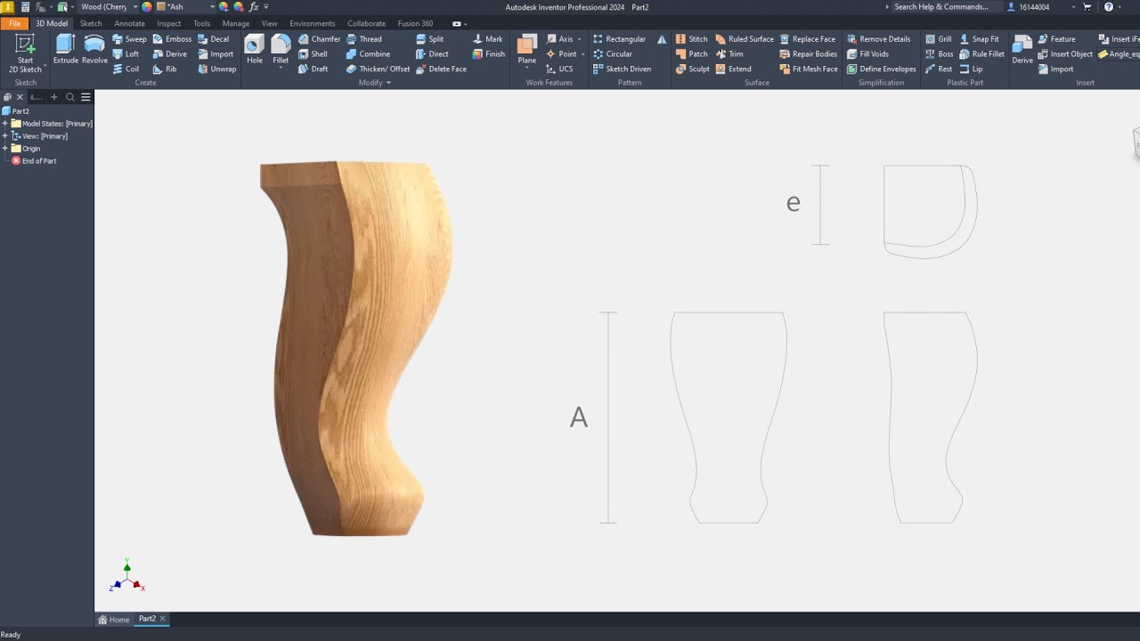Expand the View: [Primary] node
This screenshot has height=641, width=1140.
tap(5, 136)
